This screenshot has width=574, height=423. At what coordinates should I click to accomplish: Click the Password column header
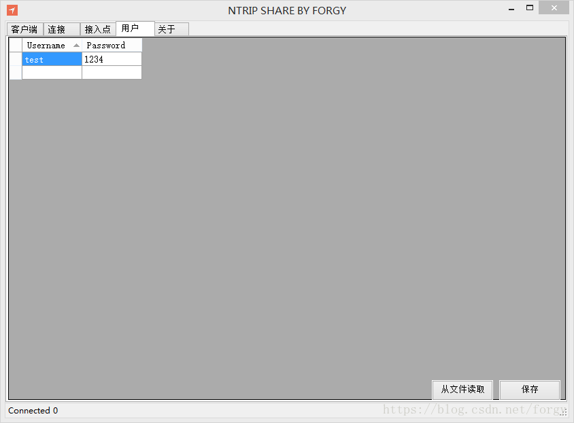point(112,46)
